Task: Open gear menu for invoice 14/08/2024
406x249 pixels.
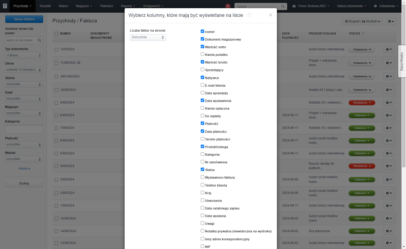Action: pos(389,231)
